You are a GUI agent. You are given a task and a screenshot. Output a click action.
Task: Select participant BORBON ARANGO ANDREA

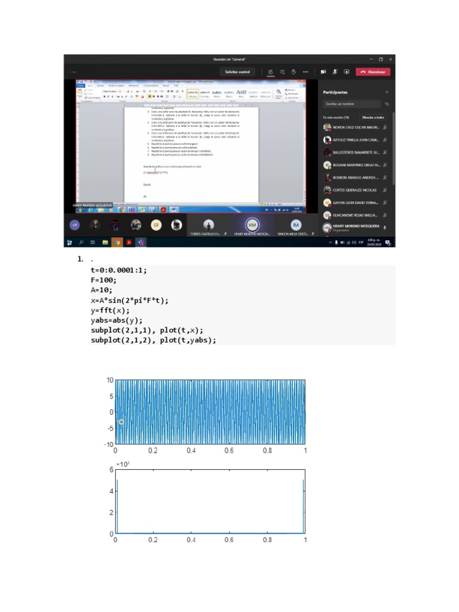pyautogui.click(x=356, y=178)
